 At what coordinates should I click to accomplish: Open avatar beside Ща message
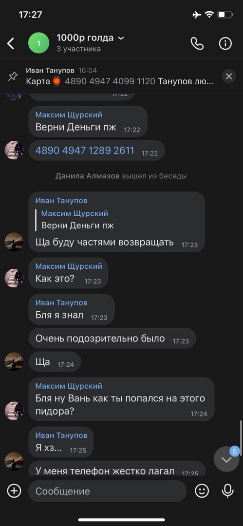coord(14,361)
